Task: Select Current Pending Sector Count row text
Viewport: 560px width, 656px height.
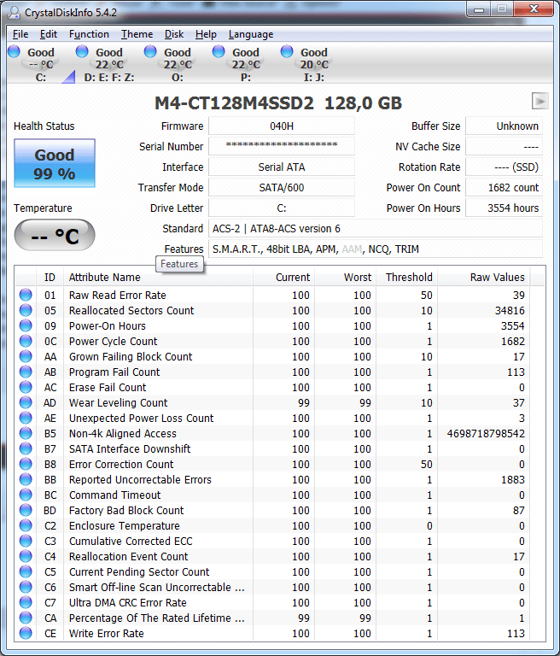Action: 139,572
